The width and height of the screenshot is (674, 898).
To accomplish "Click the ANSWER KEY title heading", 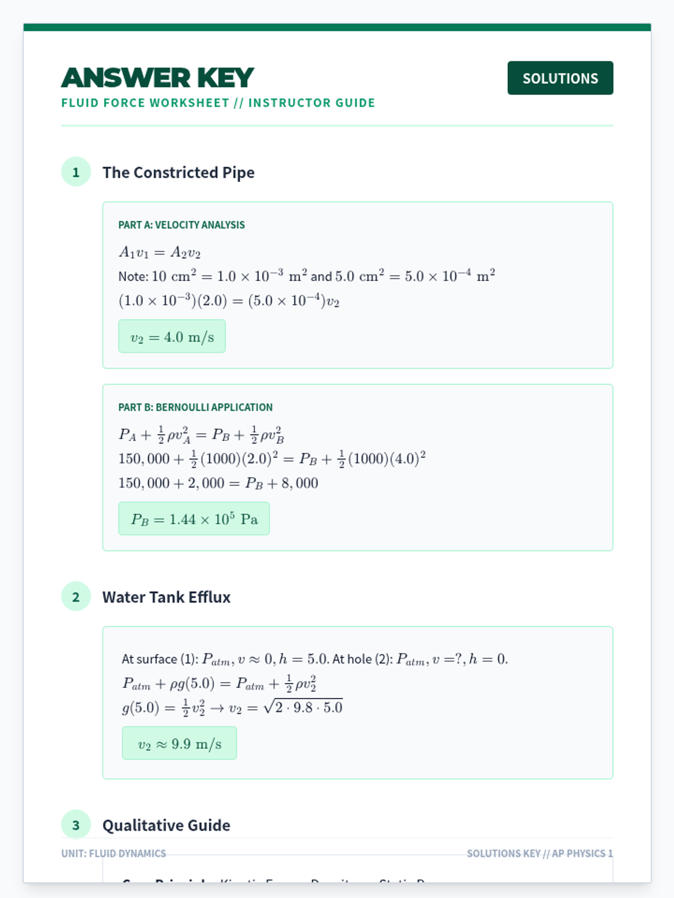I will coord(157,78).
